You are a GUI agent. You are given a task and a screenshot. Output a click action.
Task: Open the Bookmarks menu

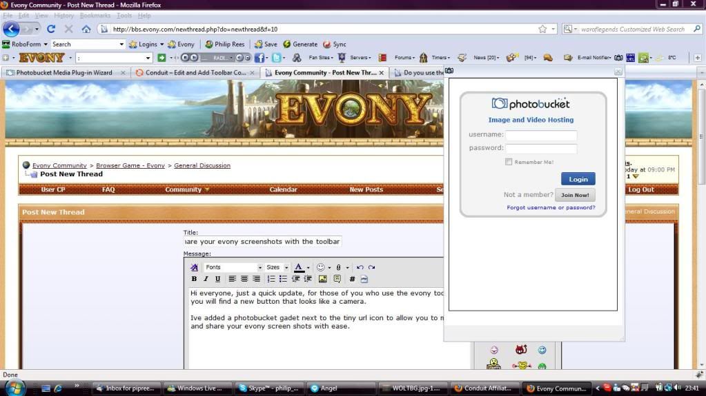95,15
